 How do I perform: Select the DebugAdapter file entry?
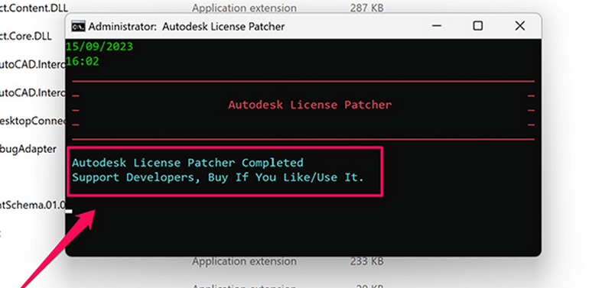28,148
